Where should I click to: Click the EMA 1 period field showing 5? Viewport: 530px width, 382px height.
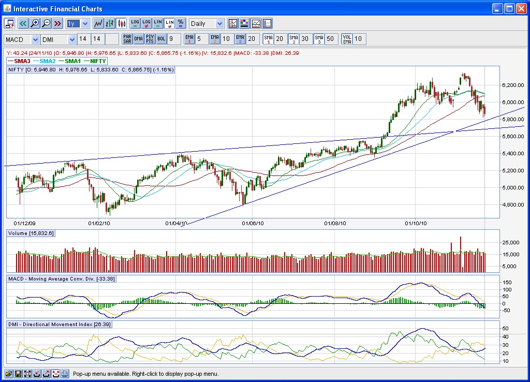click(x=202, y=39)
